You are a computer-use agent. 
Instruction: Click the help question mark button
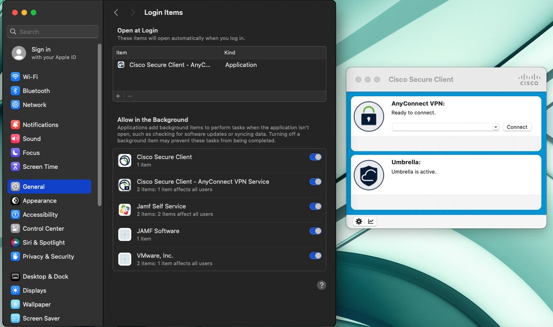pyautogui.click(x=322, y=285)
